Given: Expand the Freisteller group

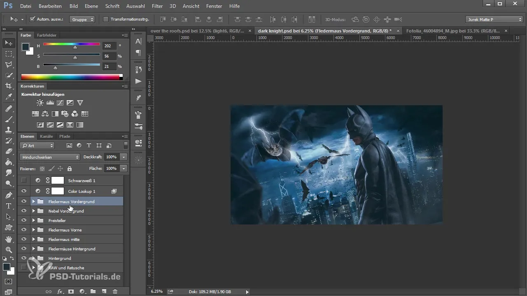Looking at the screenshot, I should [34, 220].
